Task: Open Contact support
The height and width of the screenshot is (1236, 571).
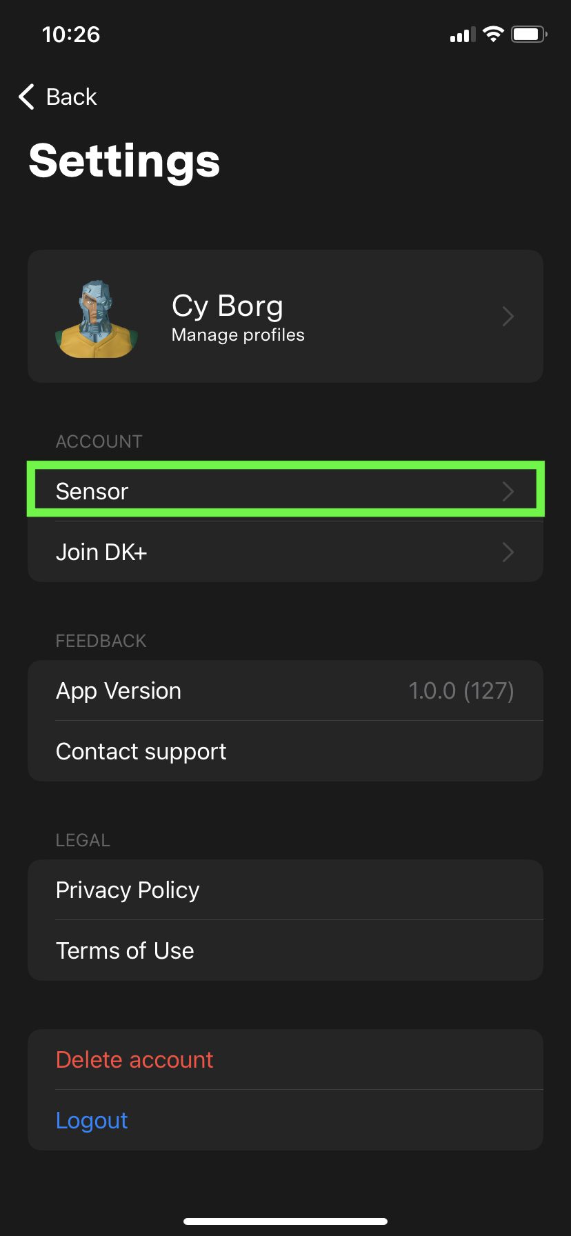Action: pos(141,752)
